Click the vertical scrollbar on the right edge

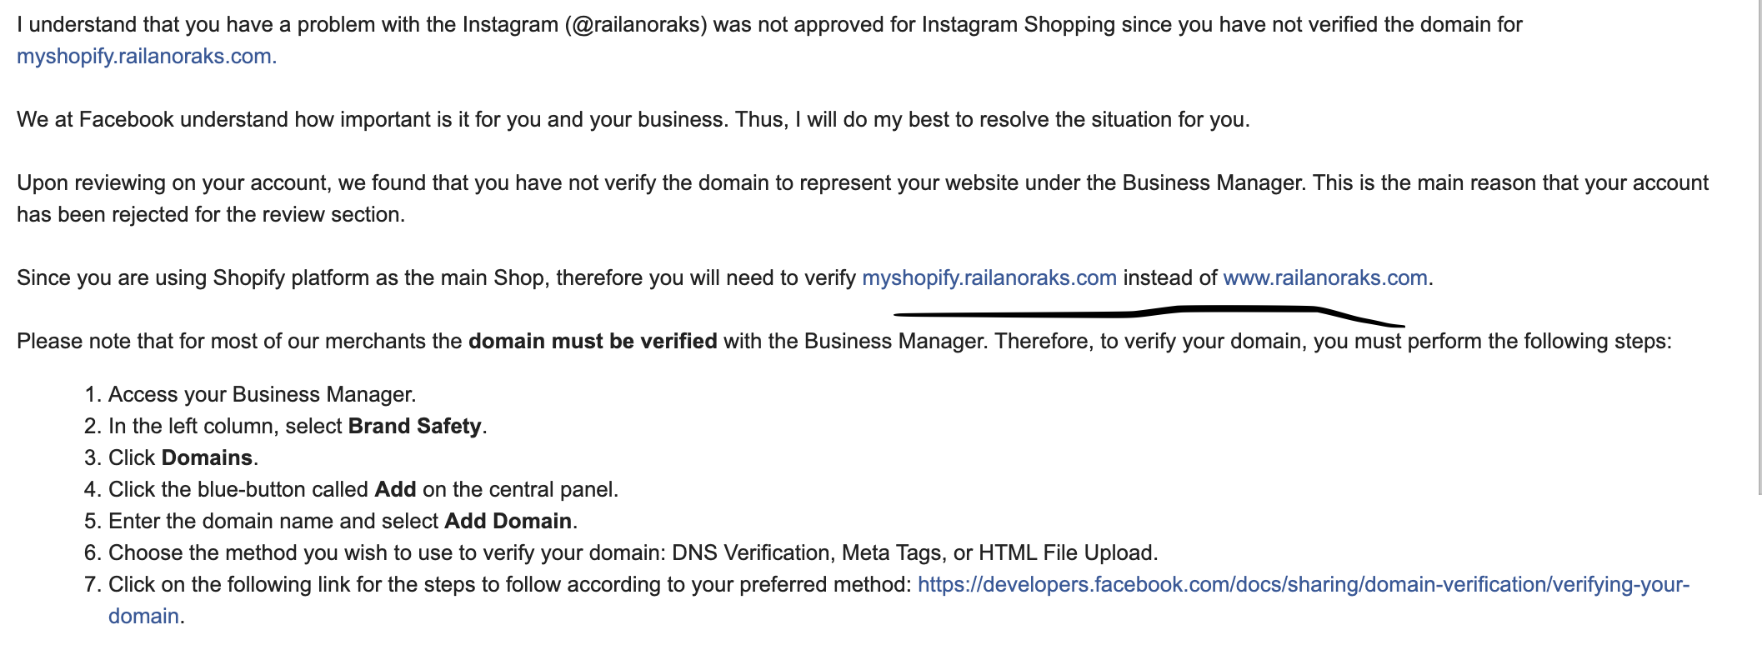pyautogui.click(x=1759, y=250)
